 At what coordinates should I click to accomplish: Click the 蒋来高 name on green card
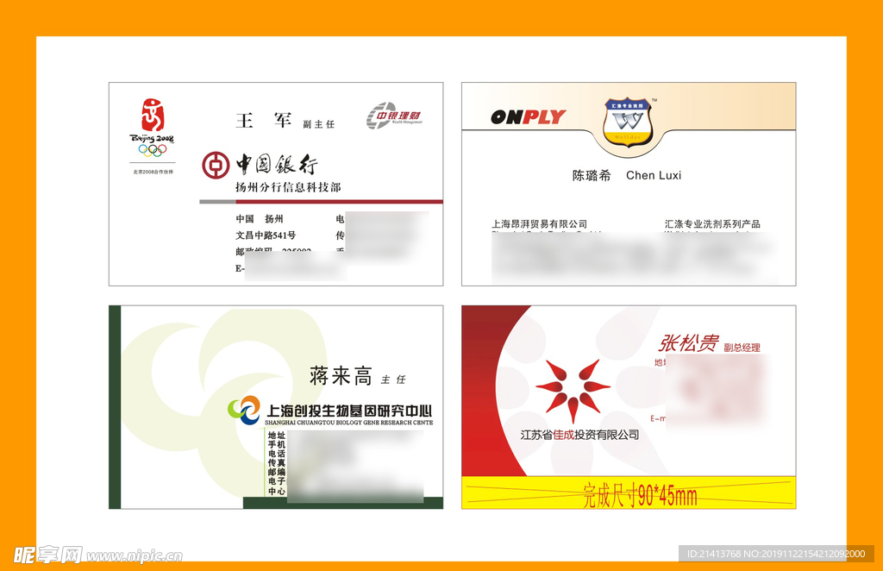(341, 376)
